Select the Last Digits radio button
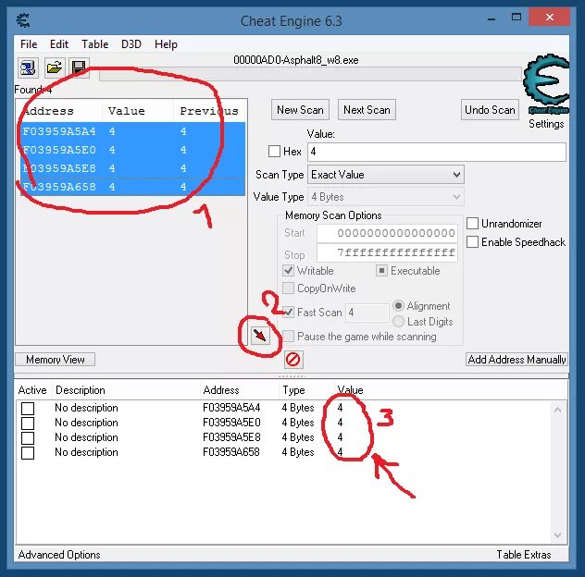This screenshot has width=585, height=577. [x=398, y=321]
